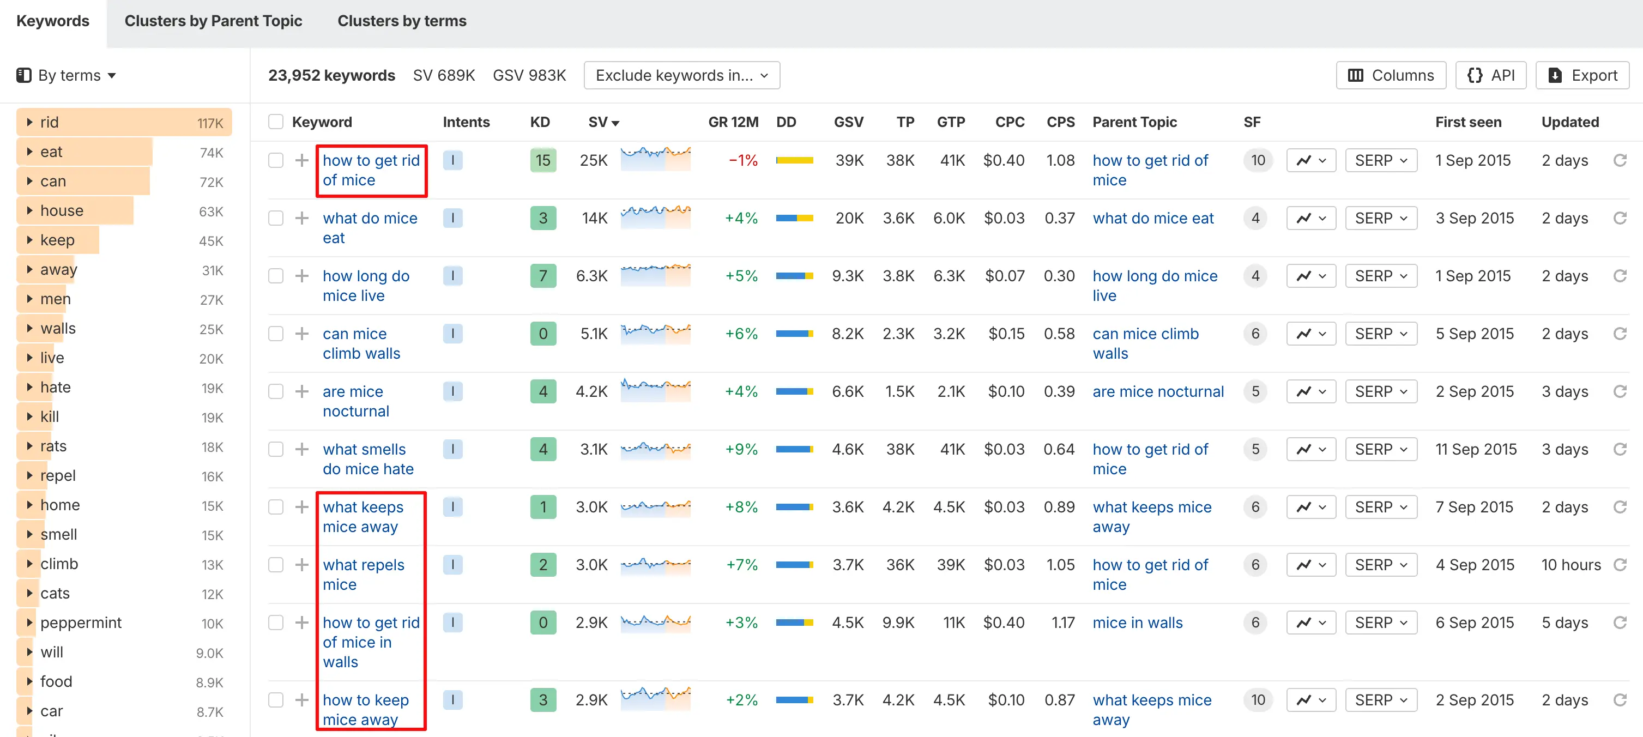The image size is (1643, 737).
Task: Refresh the 'what repels mice' row
Action: [1620, 565]
